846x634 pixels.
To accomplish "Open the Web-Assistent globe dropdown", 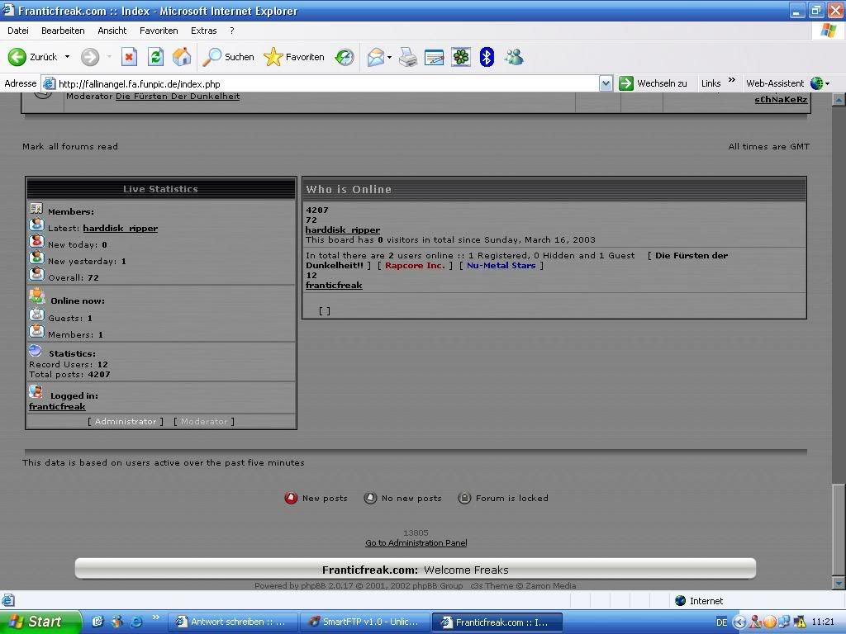I will [x=820, y=83].
